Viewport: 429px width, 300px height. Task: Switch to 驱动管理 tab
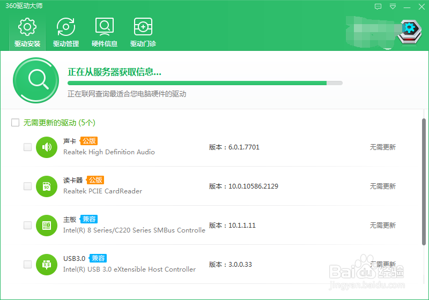pyautogui.click(x=66, y=32)
